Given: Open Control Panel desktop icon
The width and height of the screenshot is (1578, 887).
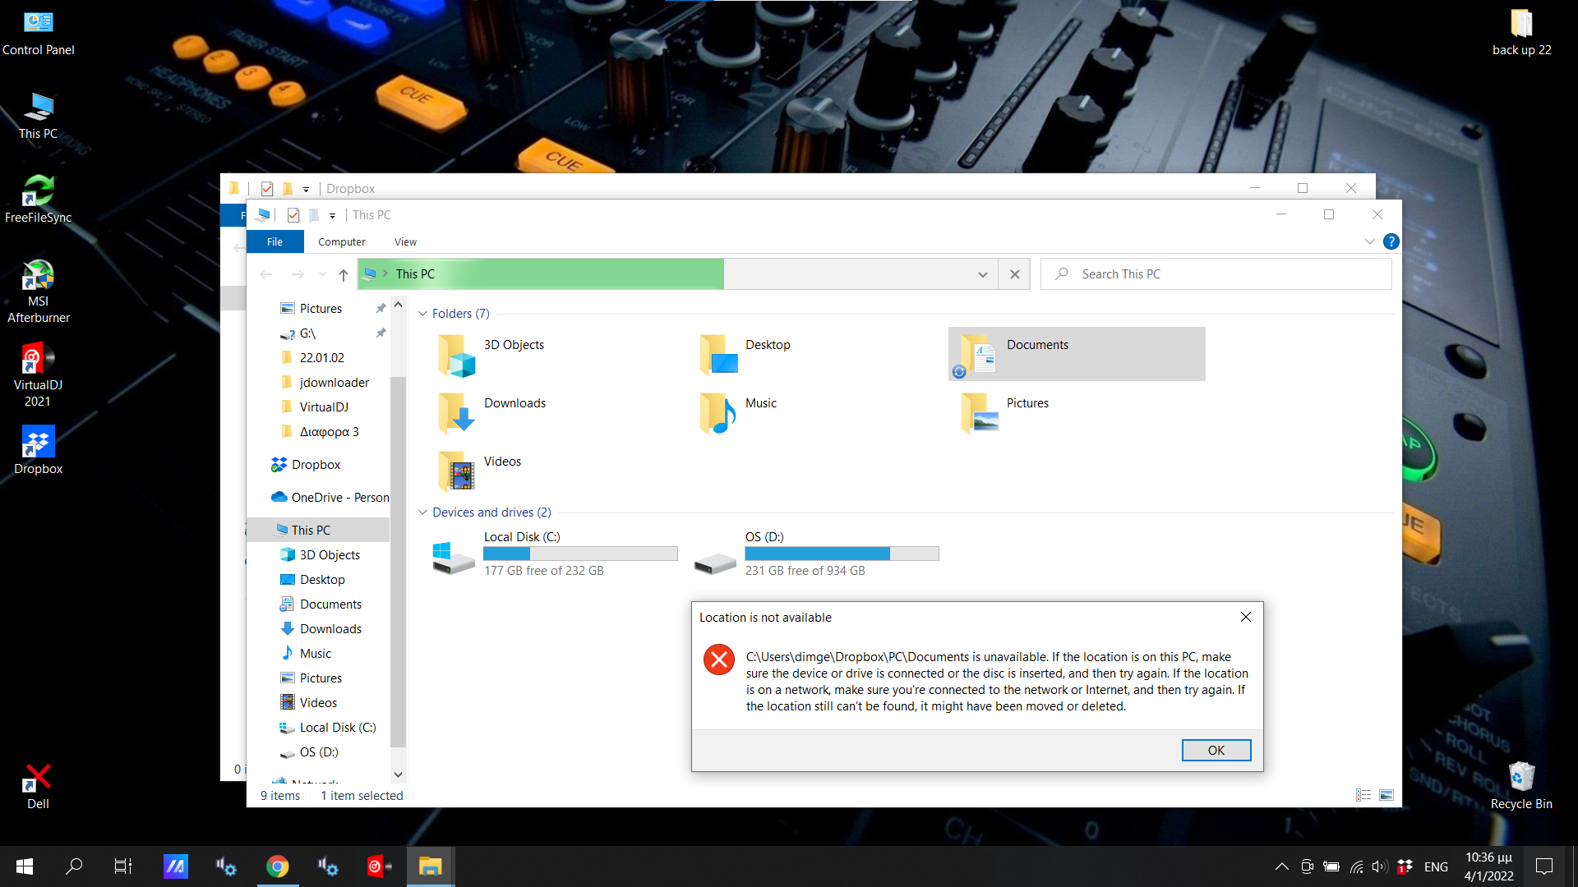Looking at the screenshot, I should [x=38, y=33].
